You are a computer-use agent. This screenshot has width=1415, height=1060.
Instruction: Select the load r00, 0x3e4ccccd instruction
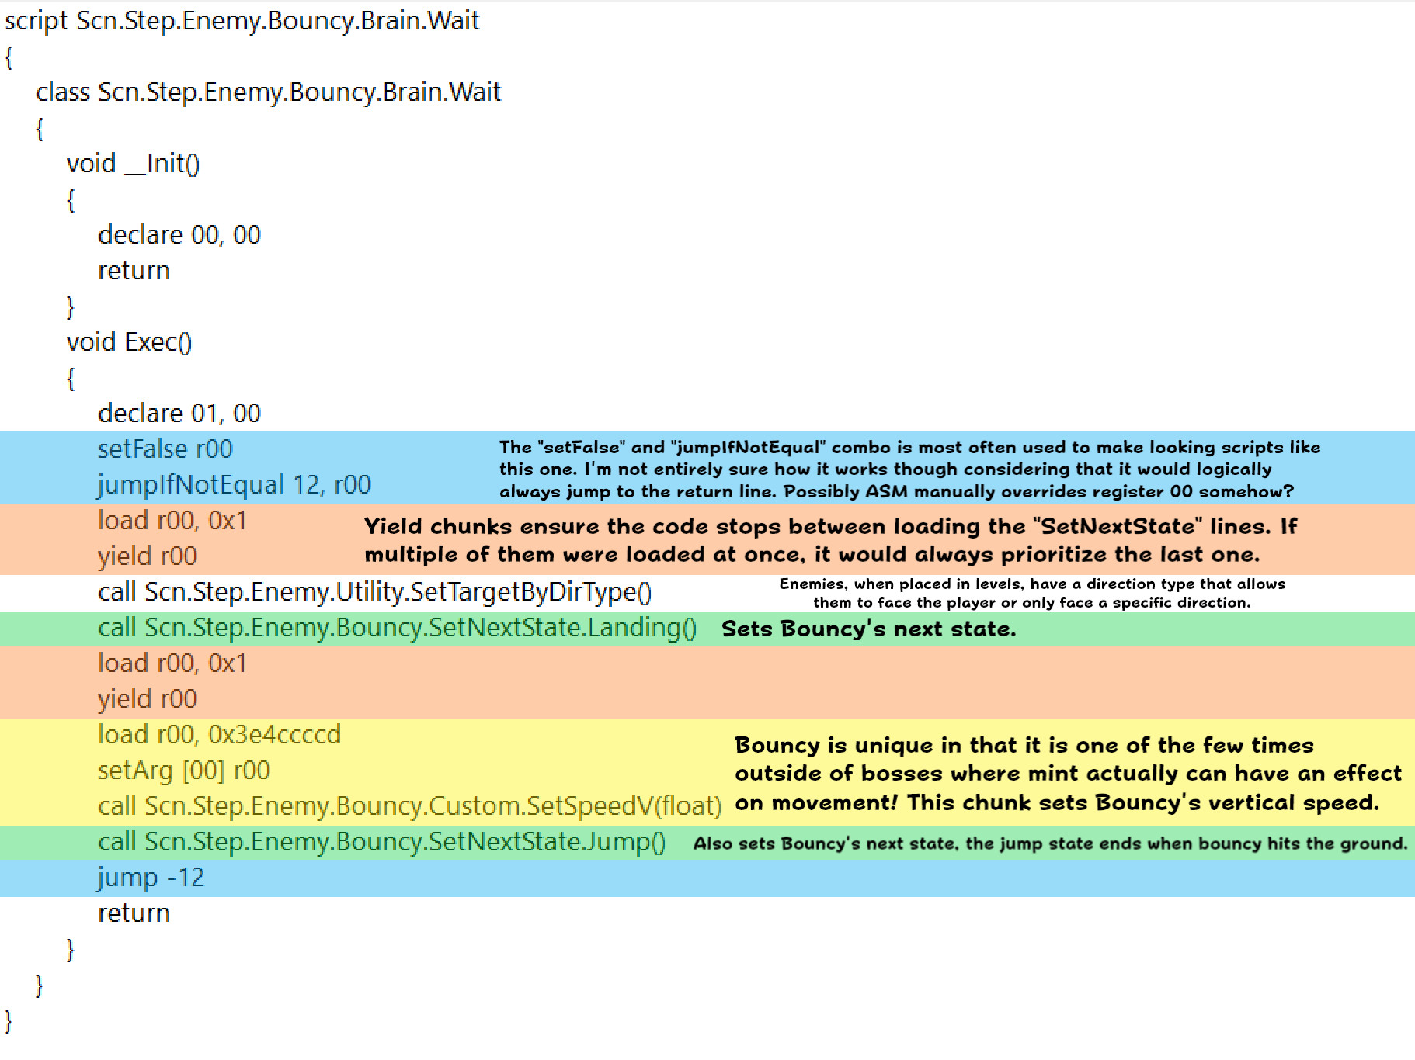coord(219,734)
